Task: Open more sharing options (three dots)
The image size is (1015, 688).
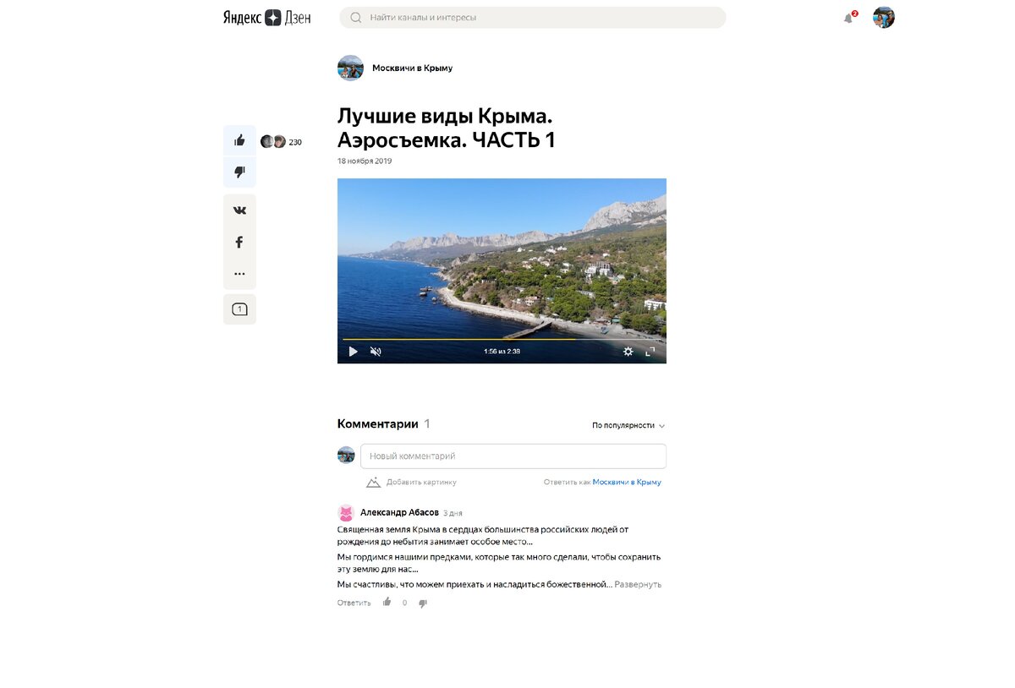Action: tap(239, 274)
